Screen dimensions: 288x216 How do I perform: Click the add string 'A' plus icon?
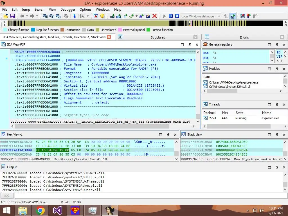[125, 16]
